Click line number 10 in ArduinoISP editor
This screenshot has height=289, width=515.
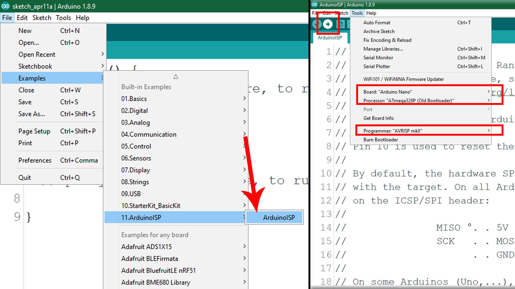click(326, 173)
